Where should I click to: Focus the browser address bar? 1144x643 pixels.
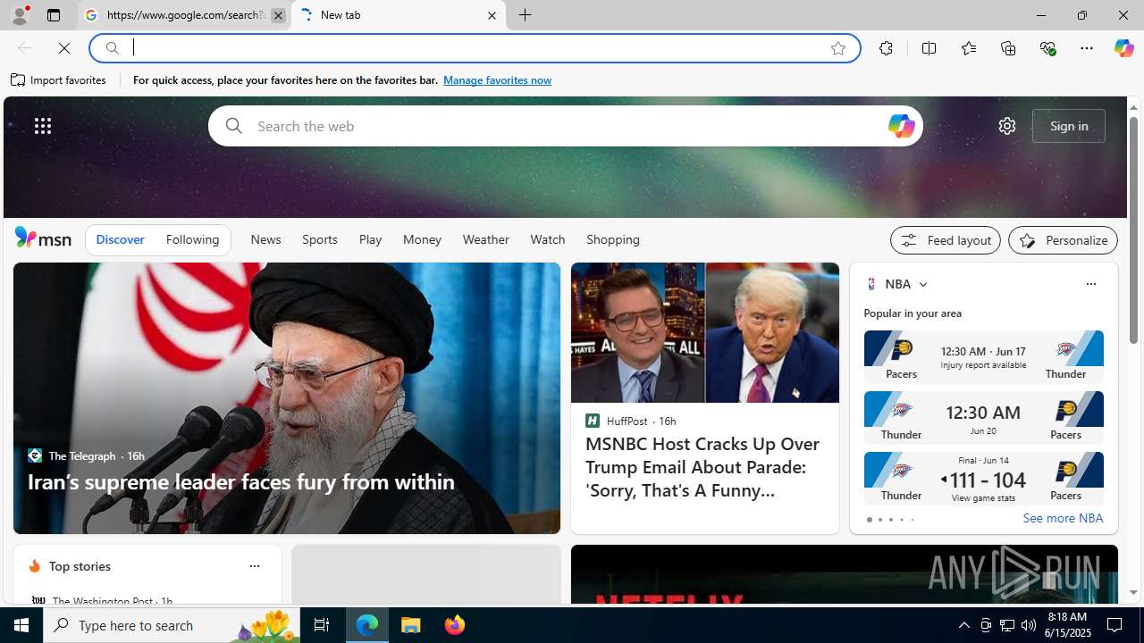click(475, 48)
